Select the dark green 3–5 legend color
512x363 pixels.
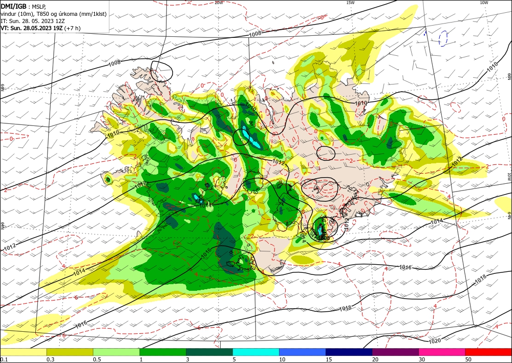[x=209, y=352]
